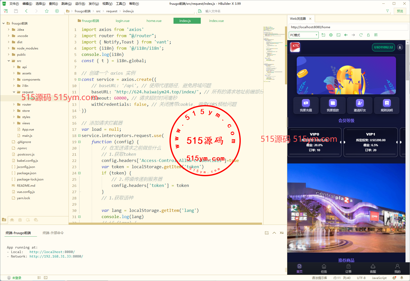
Task: Click the notification bell in status bar
Action: (402, 278)
